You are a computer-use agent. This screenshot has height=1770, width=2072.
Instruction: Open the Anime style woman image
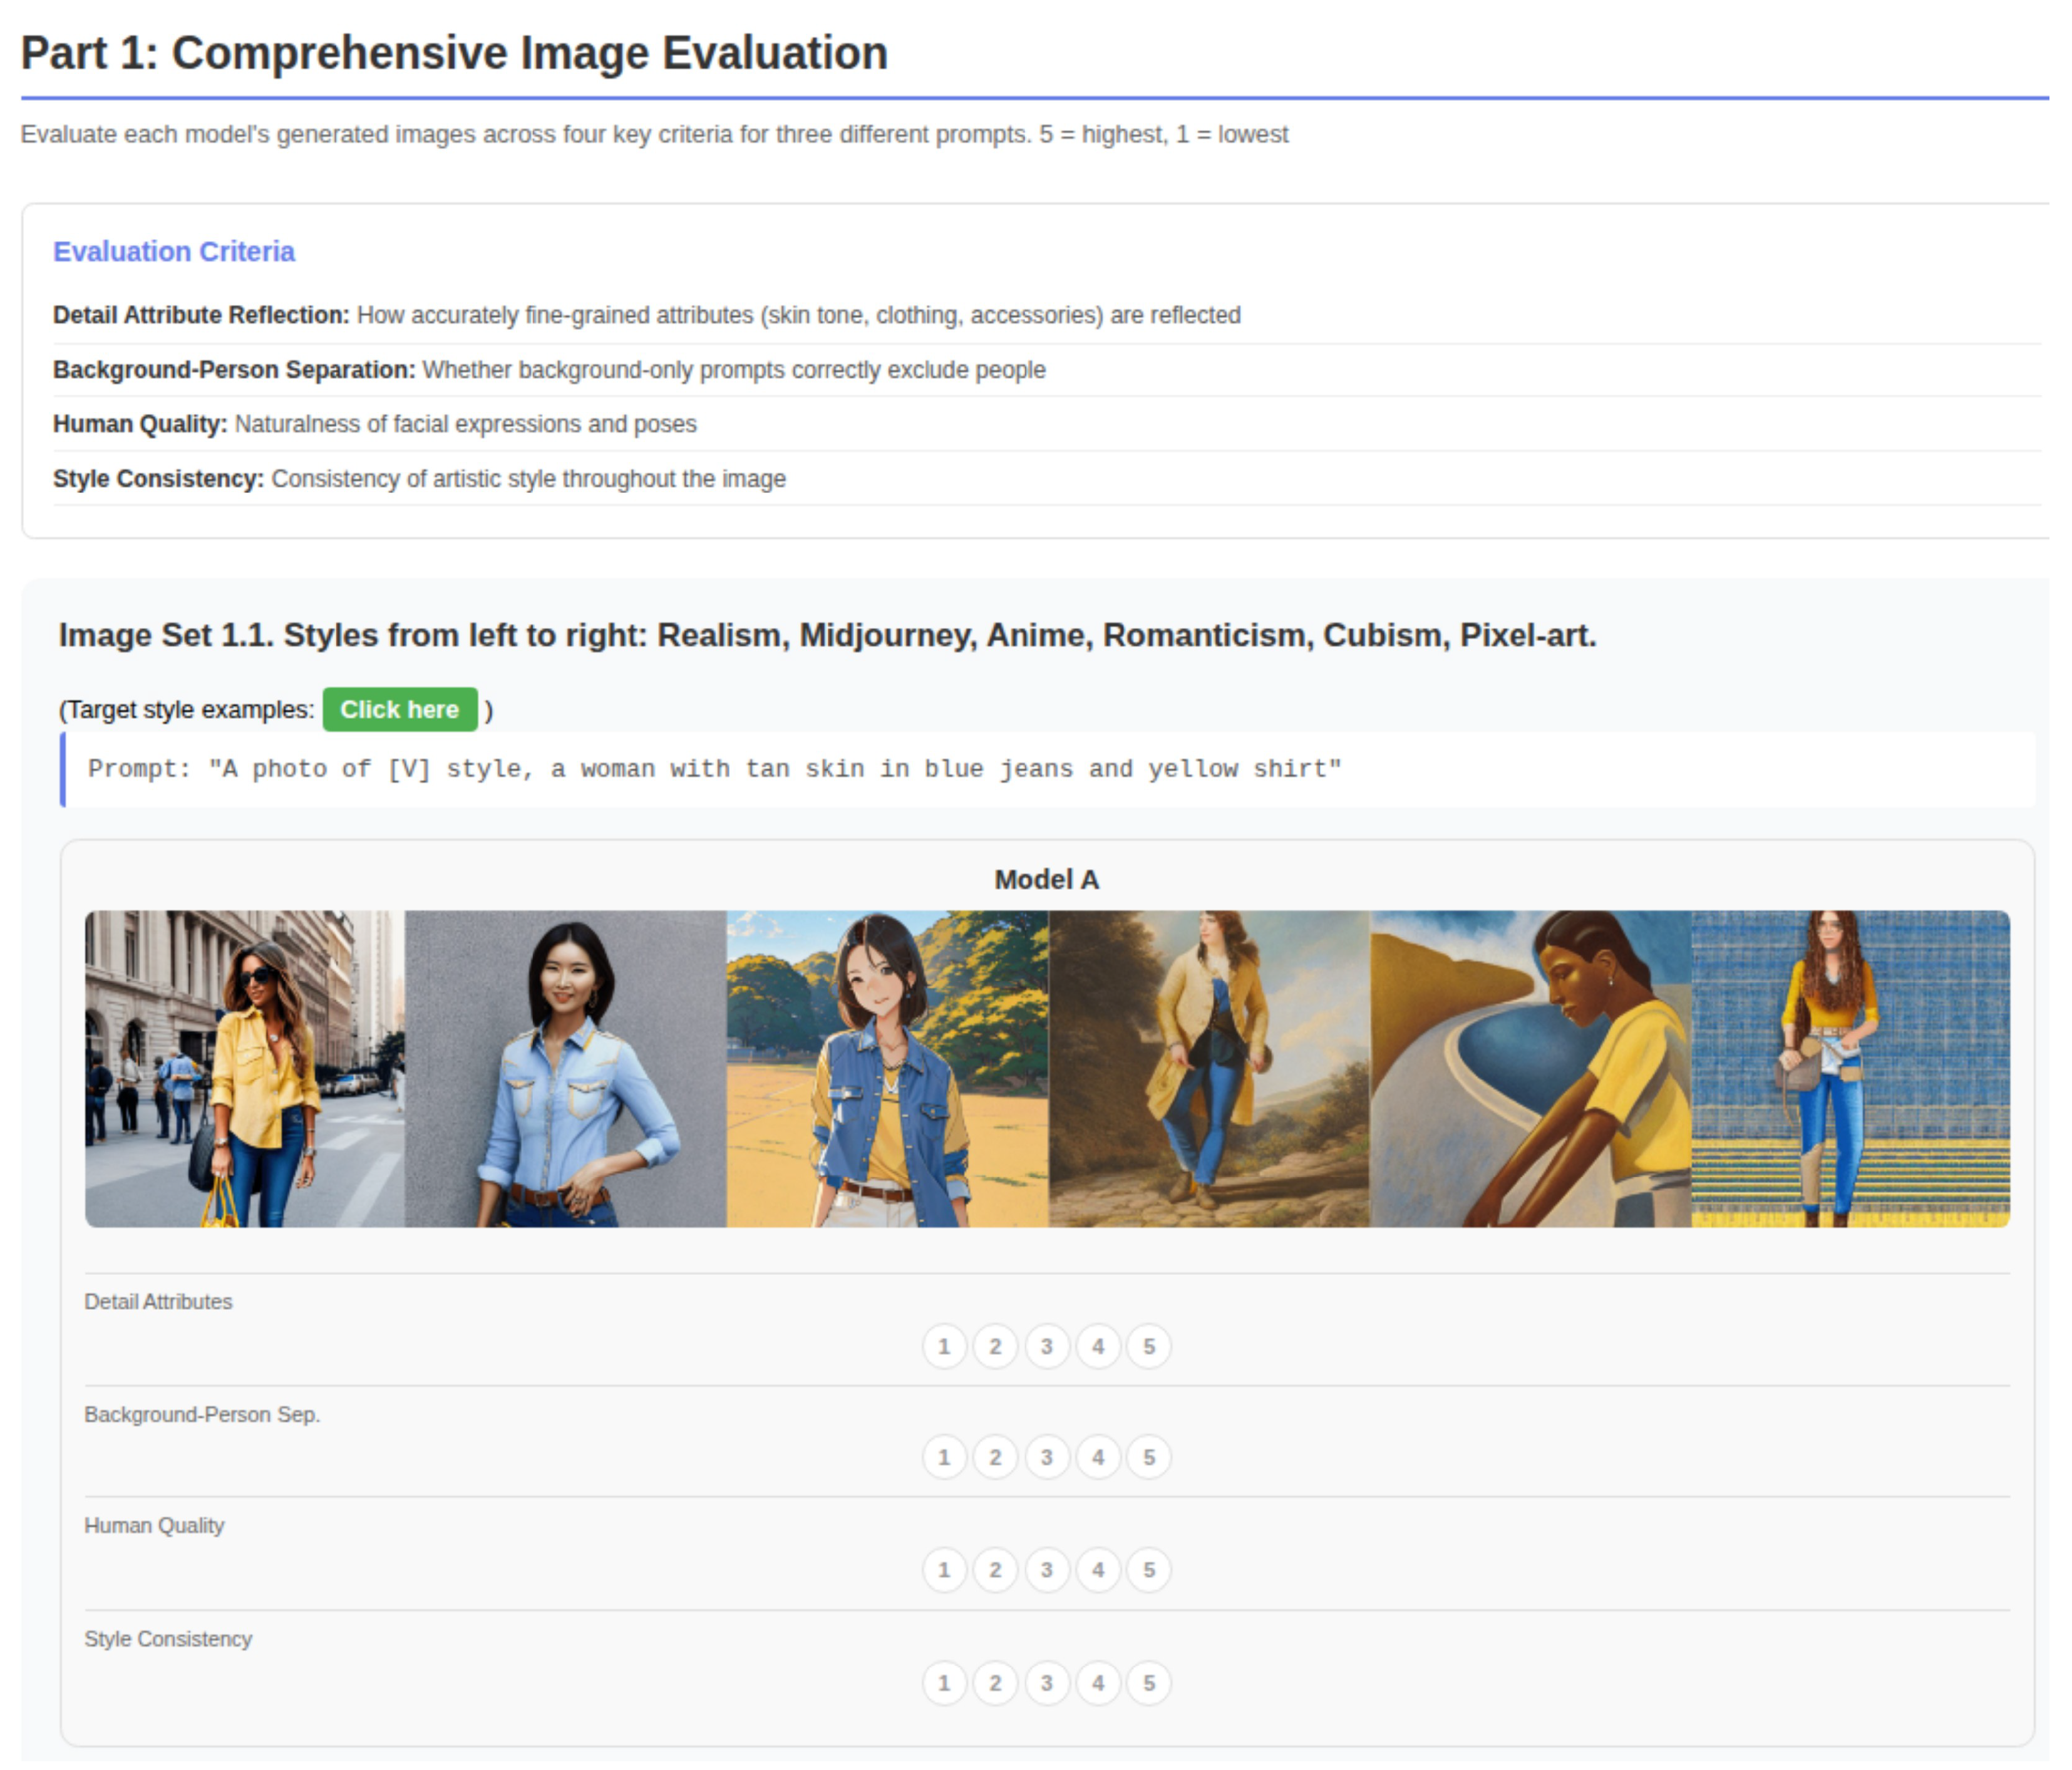tap(887, 1068)
